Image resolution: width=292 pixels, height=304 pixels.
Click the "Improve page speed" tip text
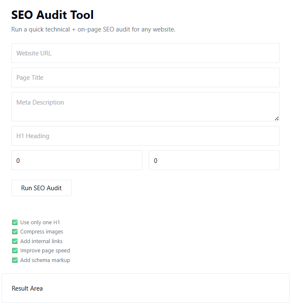tap(45, 251)
